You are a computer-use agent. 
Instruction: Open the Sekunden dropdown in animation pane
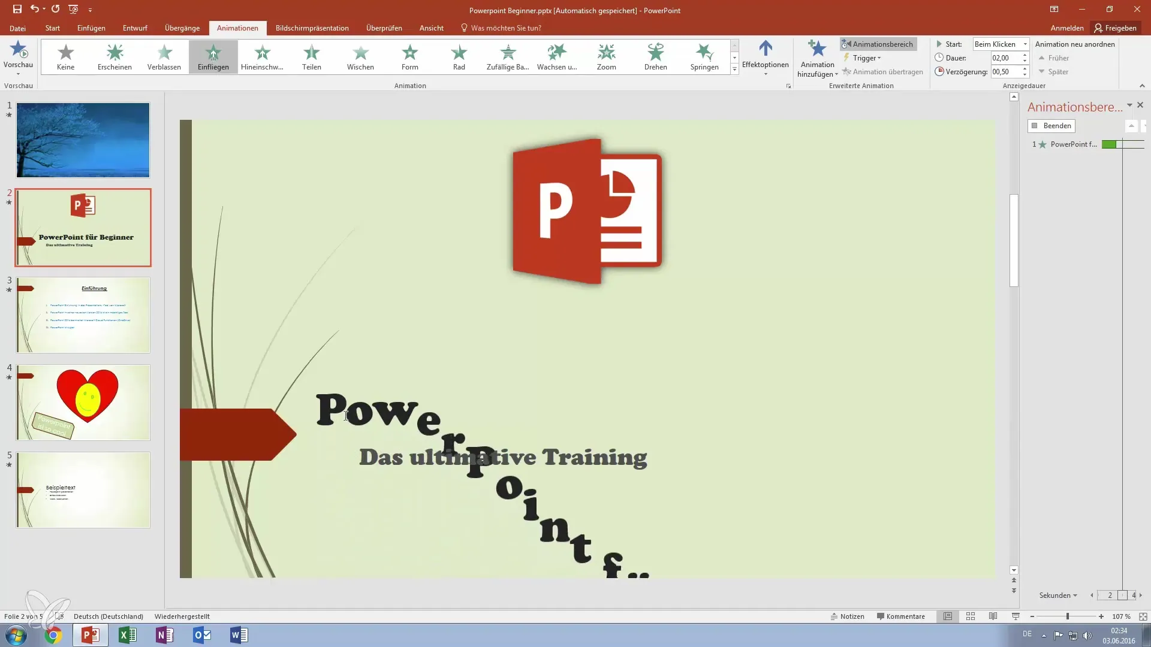1058,595
